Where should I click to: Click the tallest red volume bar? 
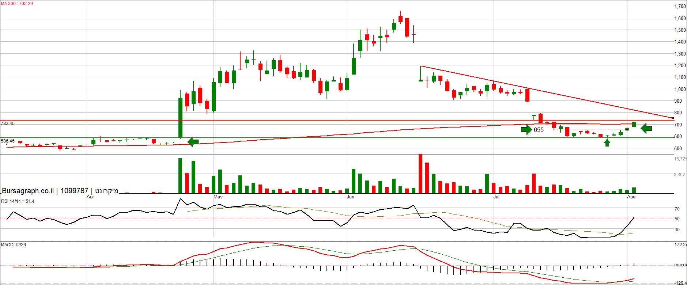tap(420, 174)
